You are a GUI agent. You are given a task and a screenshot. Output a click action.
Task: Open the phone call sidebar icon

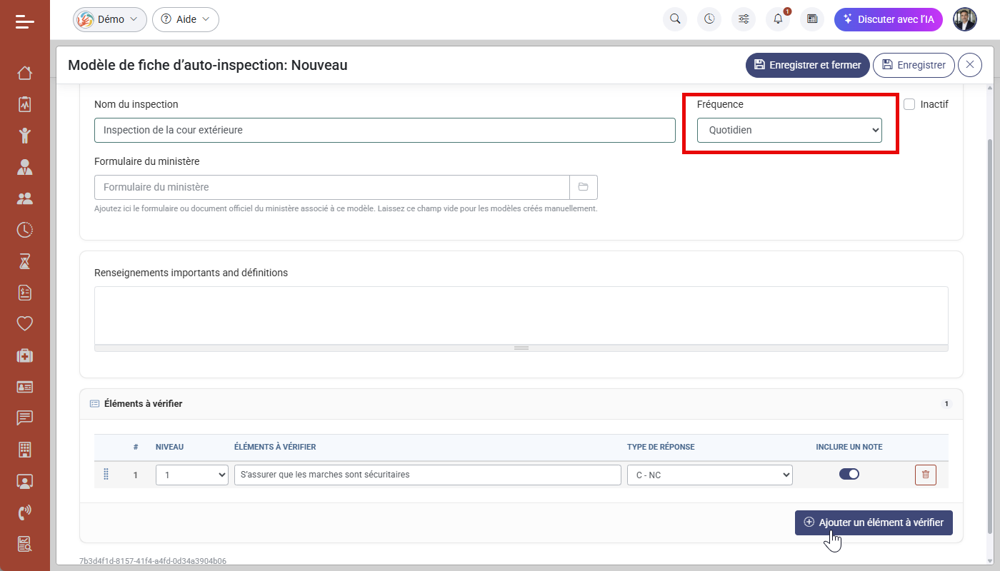[x=25, y=512]
